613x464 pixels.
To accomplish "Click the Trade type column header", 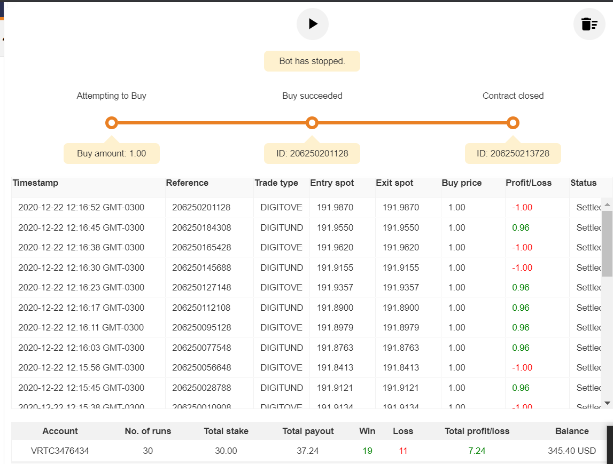I will click(x=276, y=183).
